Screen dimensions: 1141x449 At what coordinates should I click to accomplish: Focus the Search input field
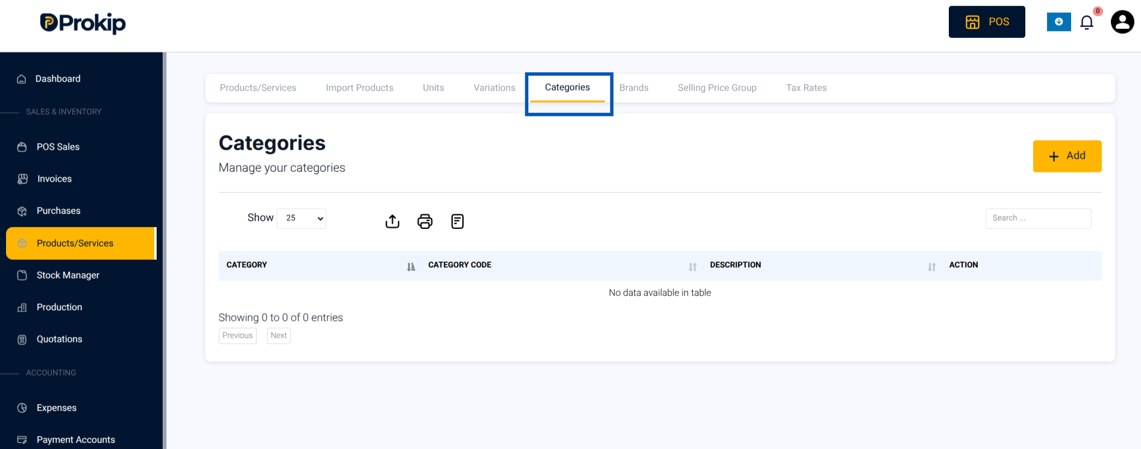coord(1038,218)
